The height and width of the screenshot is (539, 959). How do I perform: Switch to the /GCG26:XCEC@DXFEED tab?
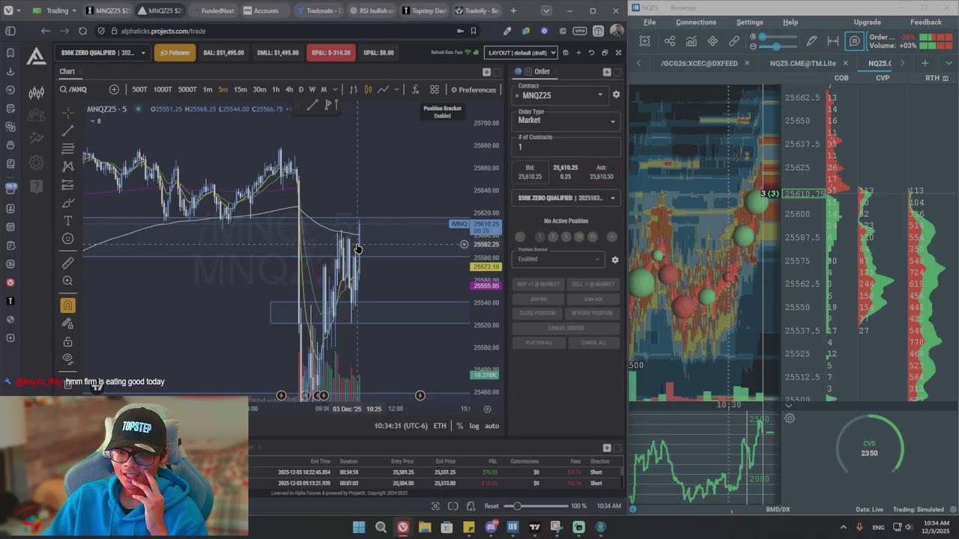click(699, 64)
